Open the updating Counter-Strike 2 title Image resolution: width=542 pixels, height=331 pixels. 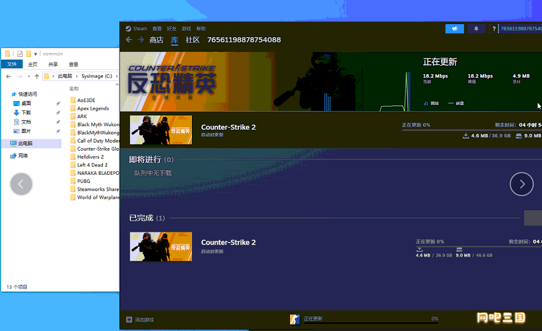tap(229, 127)
